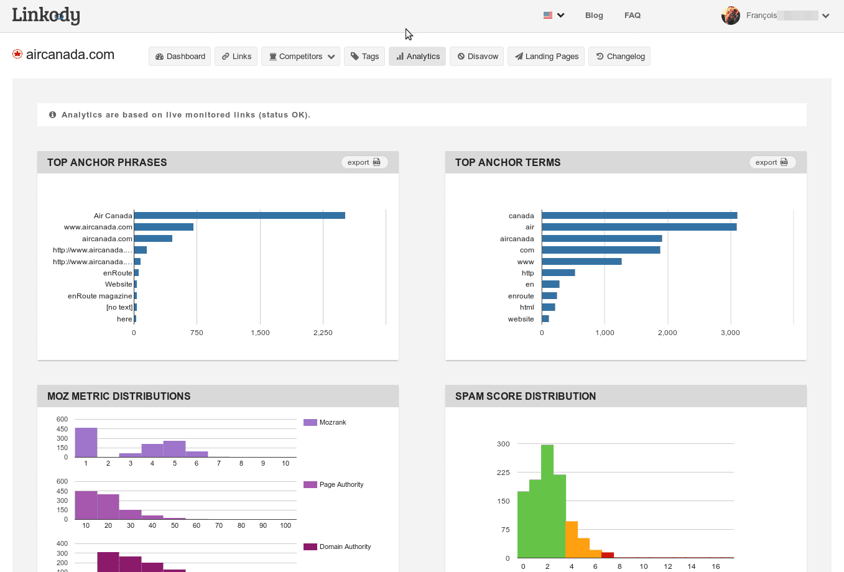
Task: Select the Analytics bar-chart icon
Action: [400, 56]
